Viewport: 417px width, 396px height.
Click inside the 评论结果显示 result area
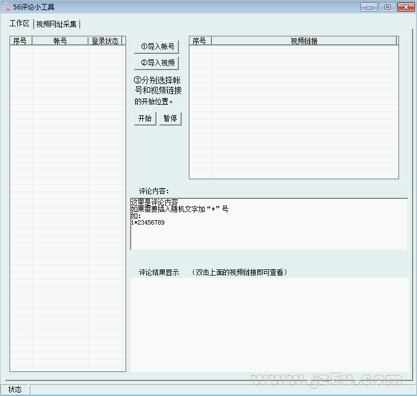coord(270,325)
